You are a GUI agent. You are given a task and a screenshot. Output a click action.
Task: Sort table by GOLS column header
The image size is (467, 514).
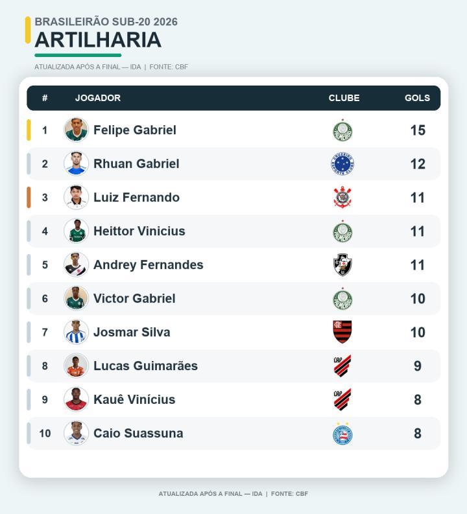tap(417, 98)
